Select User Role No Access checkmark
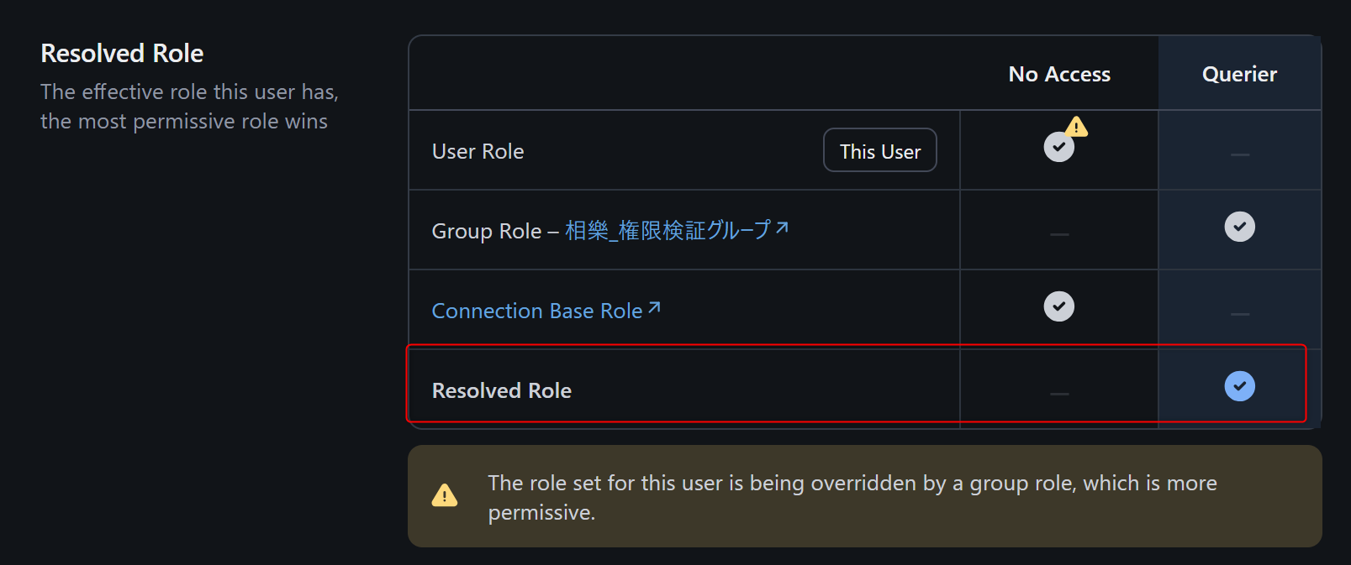This screenshot has height=565, width=1351. (1058, 148)
